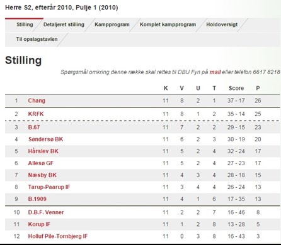
Task: Select the Kampprogram tab
Action: [112, 24]
